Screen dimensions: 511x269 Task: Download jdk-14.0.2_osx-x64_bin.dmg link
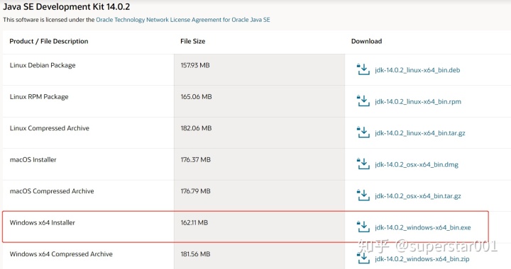coord(417,165)
